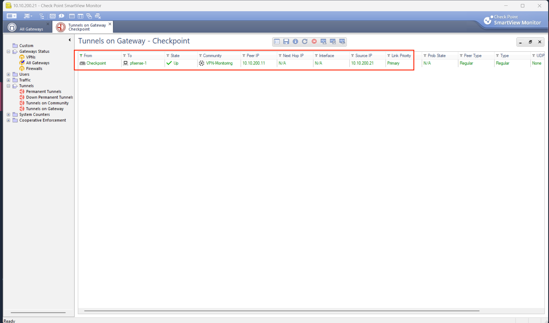Switch to the All Gateways tab

point(28,27)
